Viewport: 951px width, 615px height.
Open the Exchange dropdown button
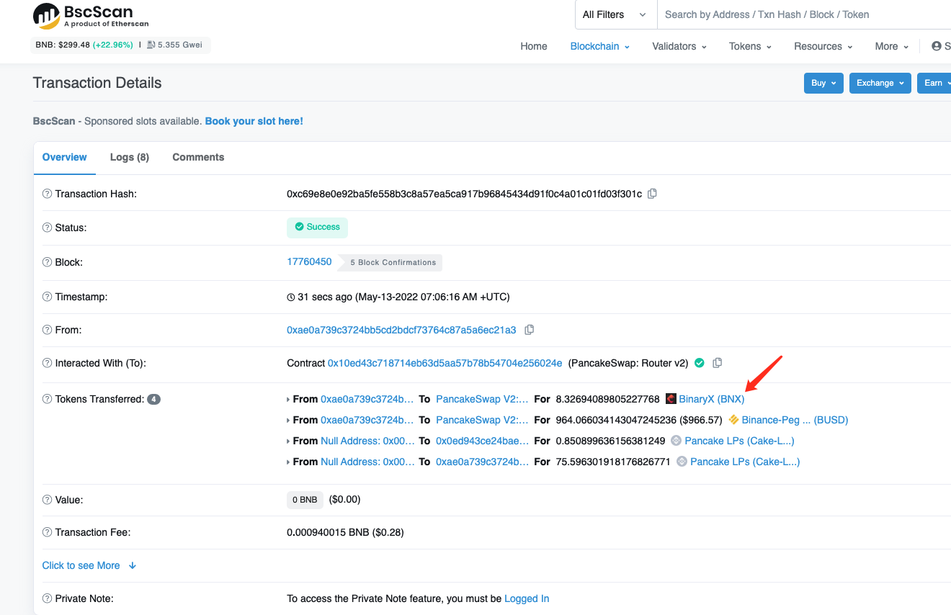880,83
